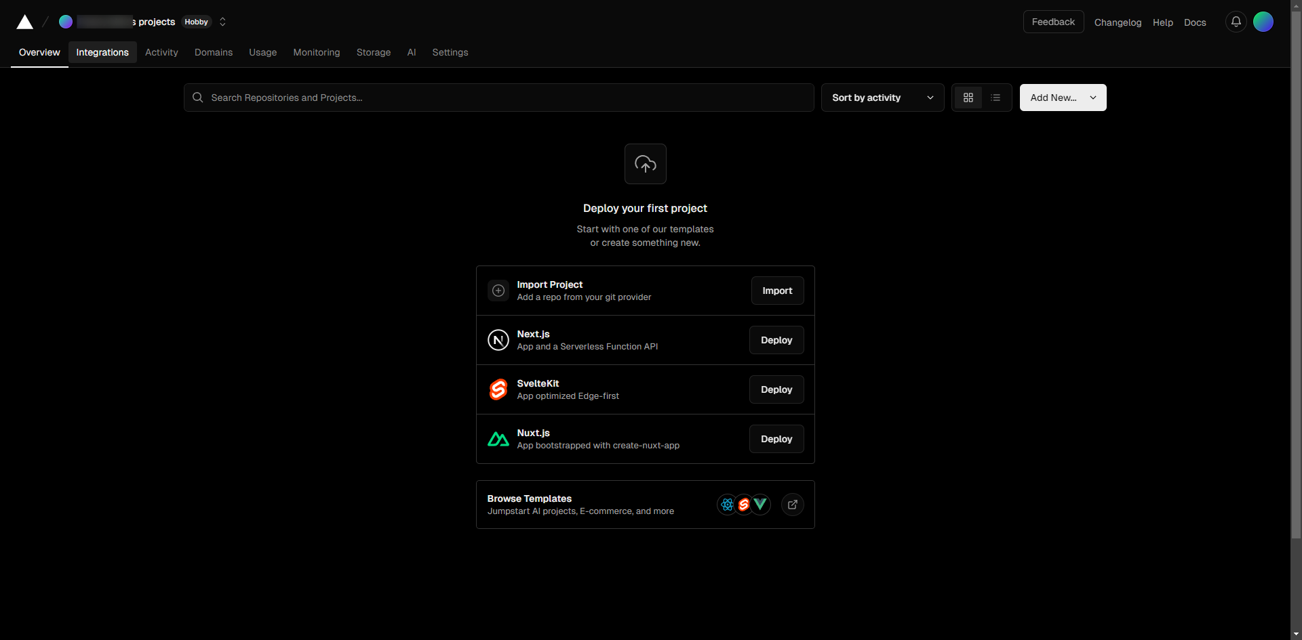Open Browse Templates external link icon

pyautogui.click(x=793, y=505)
